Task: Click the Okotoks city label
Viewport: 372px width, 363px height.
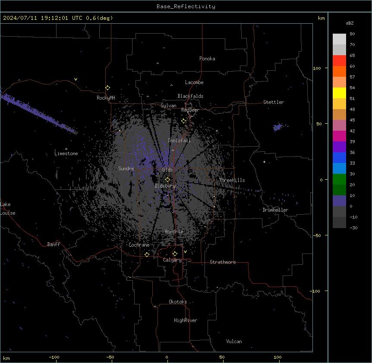Action: (x=178, y=302)
